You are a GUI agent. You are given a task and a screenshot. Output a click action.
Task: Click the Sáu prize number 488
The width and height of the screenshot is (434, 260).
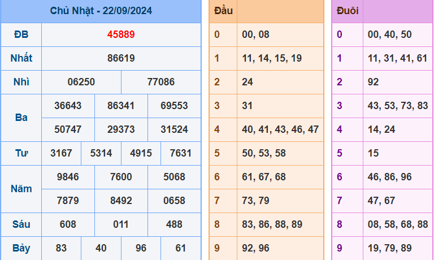tap(174, 224)
